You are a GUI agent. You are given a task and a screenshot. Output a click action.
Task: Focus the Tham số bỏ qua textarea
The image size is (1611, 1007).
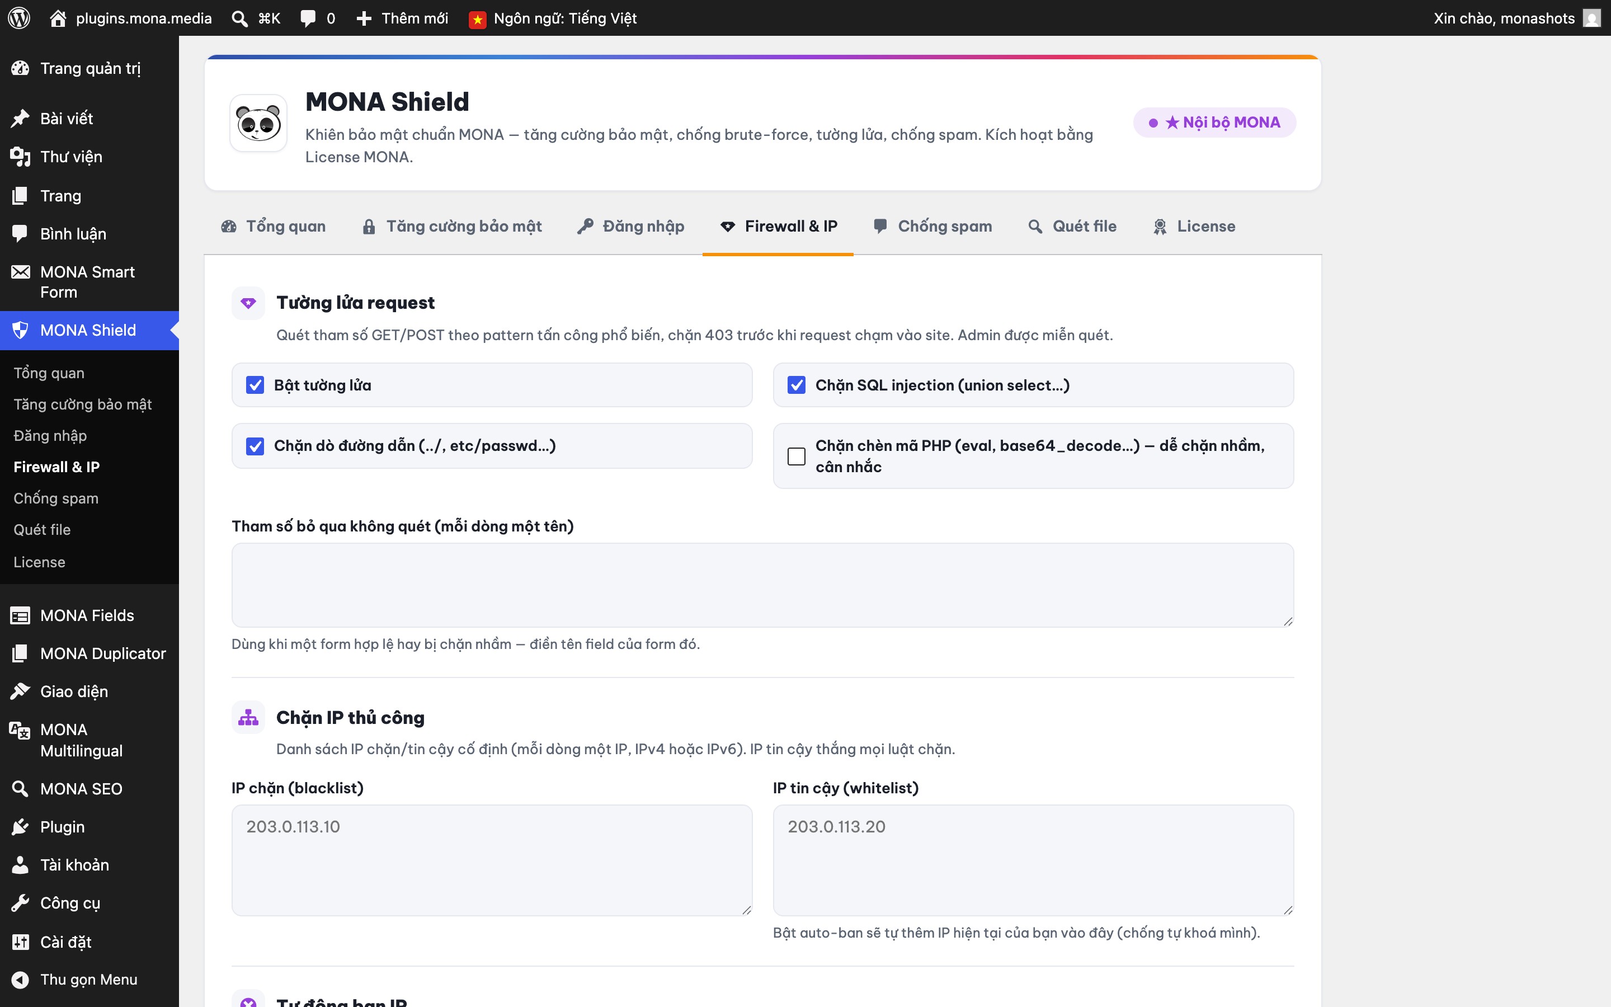click(x=762, y=585)
